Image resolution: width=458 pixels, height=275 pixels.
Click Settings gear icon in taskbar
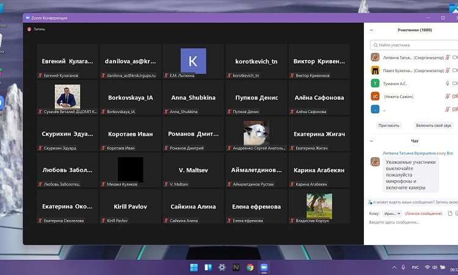[222, 267]
